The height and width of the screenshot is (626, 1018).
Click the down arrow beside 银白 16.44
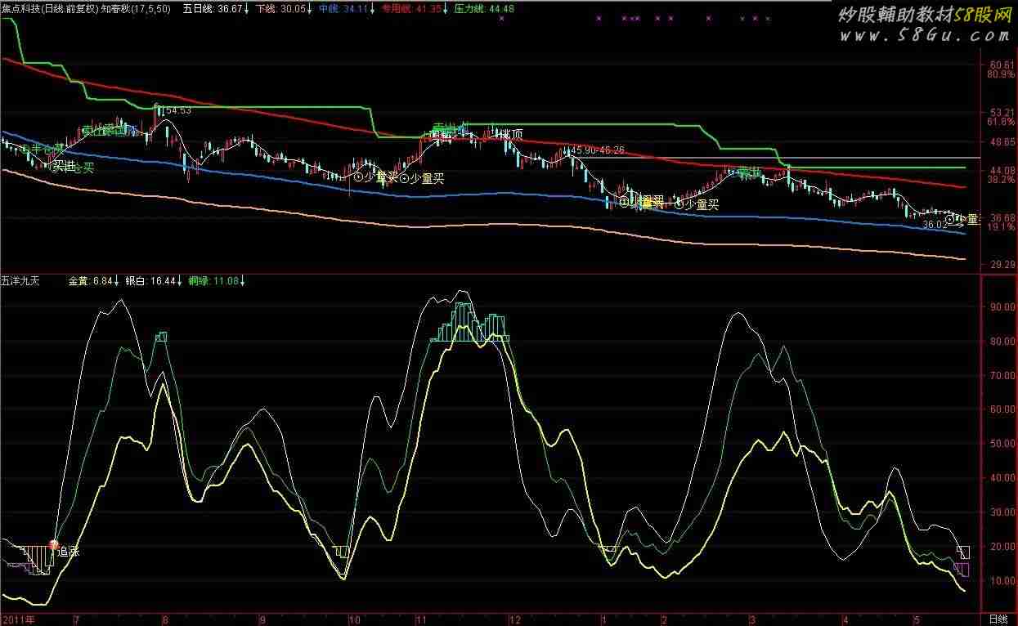click(x=181, y=281)
